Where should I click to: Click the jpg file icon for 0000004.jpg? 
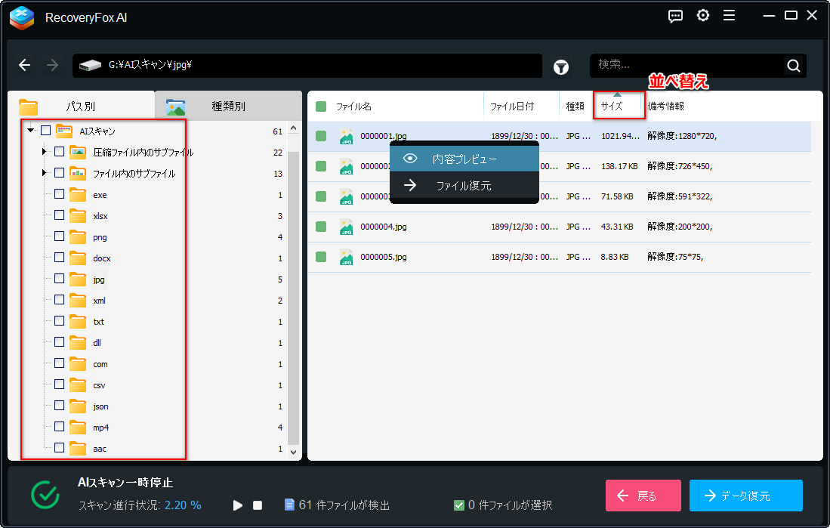pyautogui.click(x=346, y=227)
